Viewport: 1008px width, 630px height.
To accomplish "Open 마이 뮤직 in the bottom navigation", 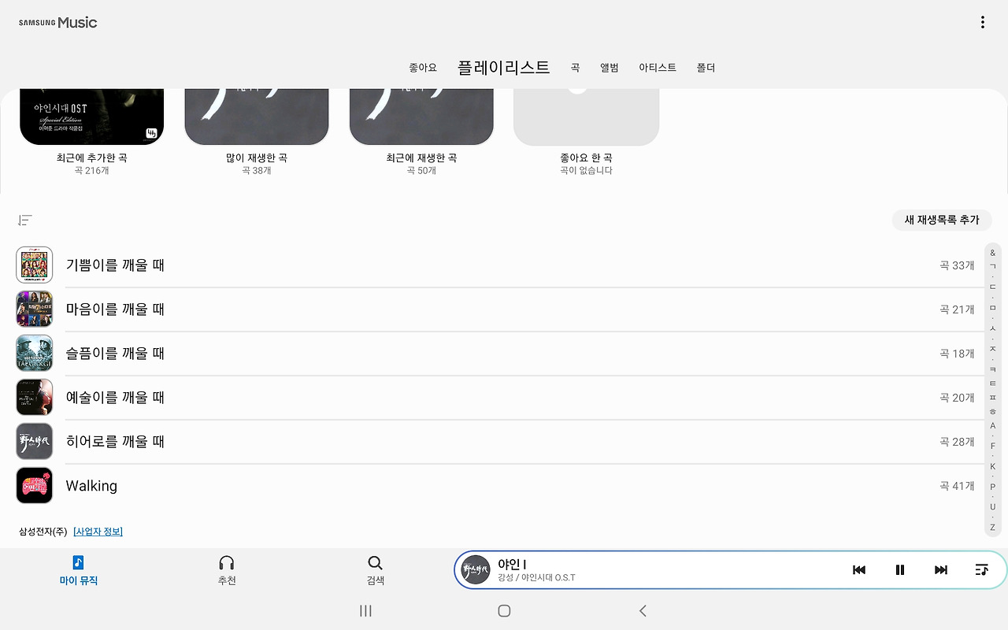I will click(78, 569).
